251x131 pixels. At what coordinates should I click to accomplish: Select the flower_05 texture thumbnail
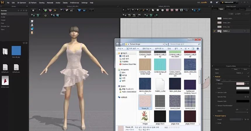[x=145, y=101]
